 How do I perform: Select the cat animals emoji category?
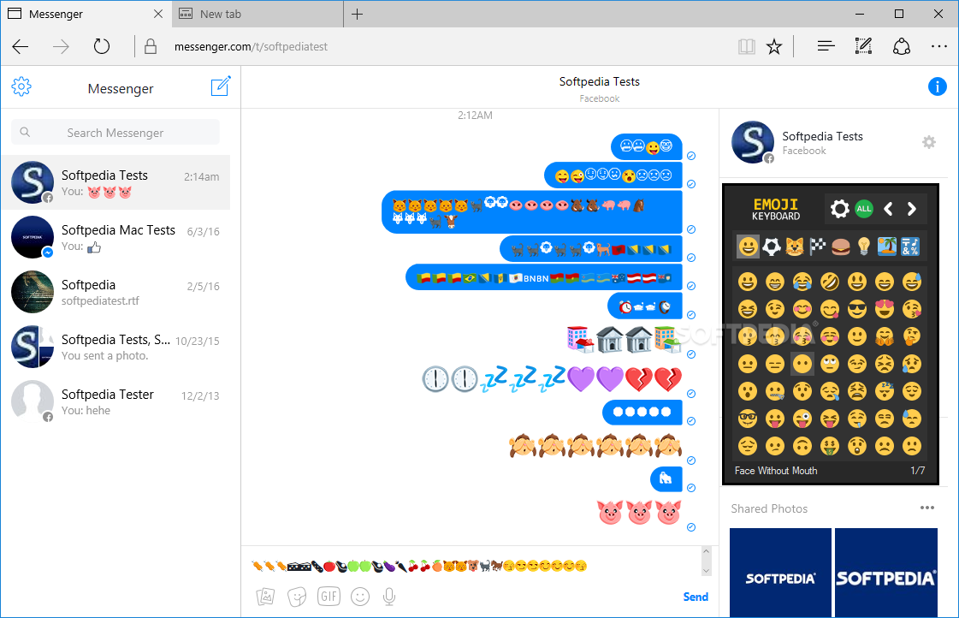click(795, 247)
